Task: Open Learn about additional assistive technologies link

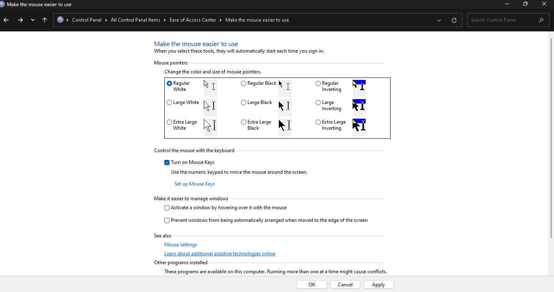Action: click(220, 254)
